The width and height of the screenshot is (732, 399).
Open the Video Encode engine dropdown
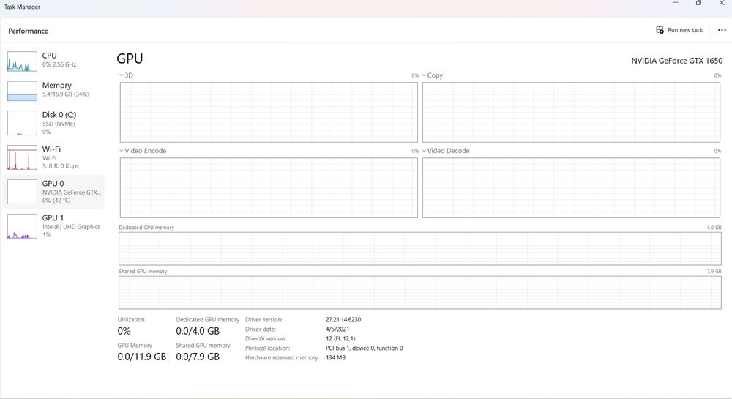(x=143, y=151)
